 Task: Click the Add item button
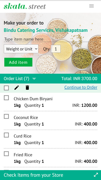[18, 62]
